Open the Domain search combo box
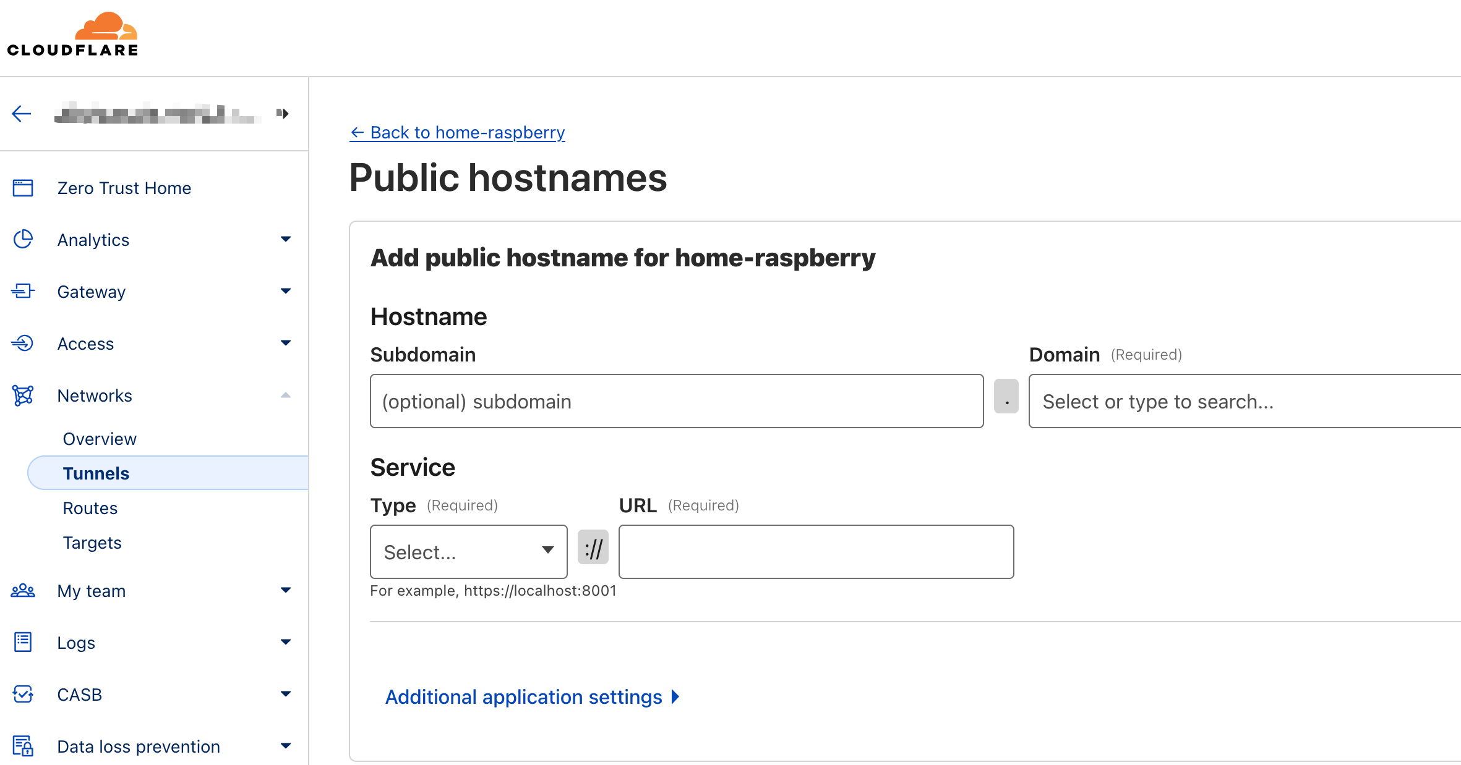The height and width of the screenshot is (765, 1461). coord(1245,401)
